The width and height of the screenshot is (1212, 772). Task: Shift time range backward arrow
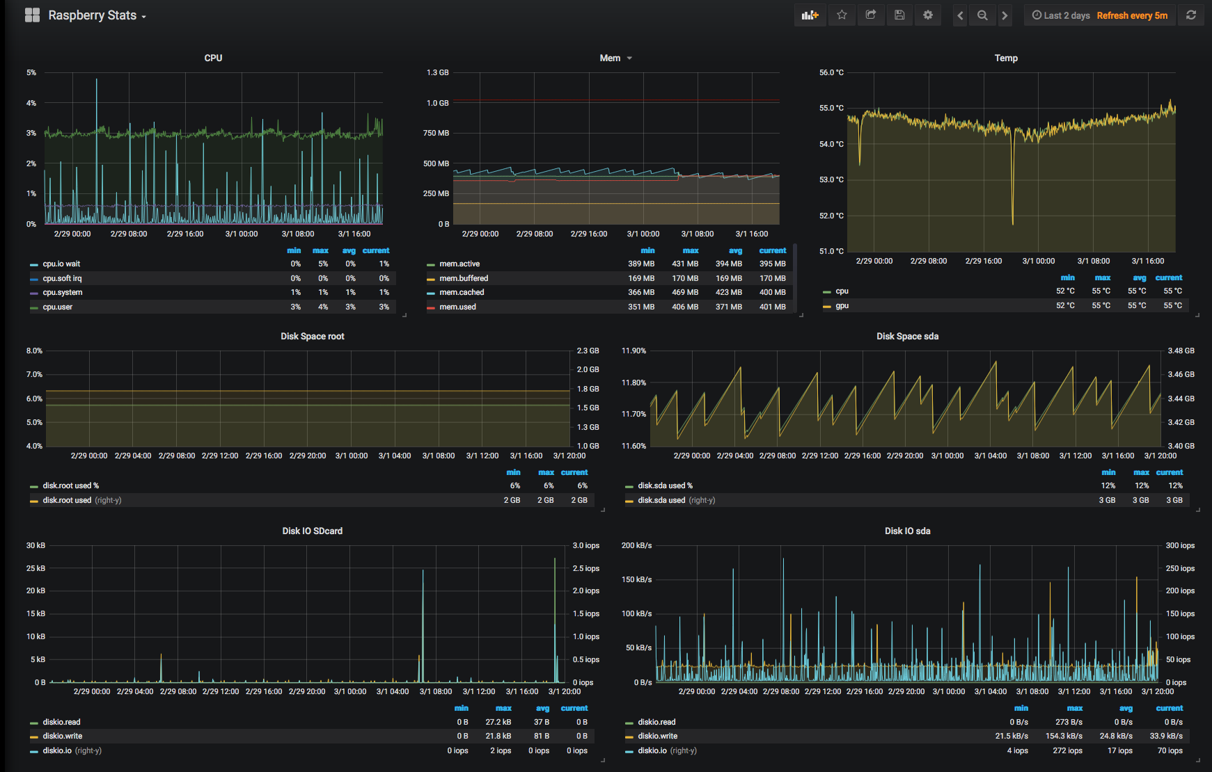pyautogui.click(x=960, y=15)
